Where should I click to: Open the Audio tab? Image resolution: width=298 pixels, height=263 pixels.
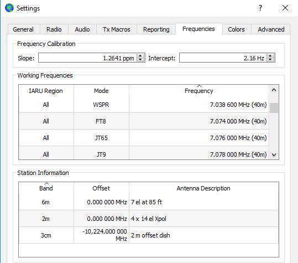click(82, 29)
